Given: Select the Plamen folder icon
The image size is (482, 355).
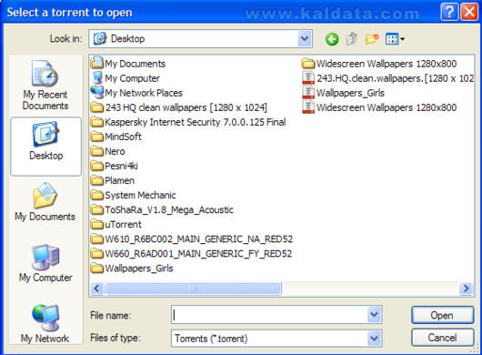Looking at the screenshot, I should pos(97,180).
